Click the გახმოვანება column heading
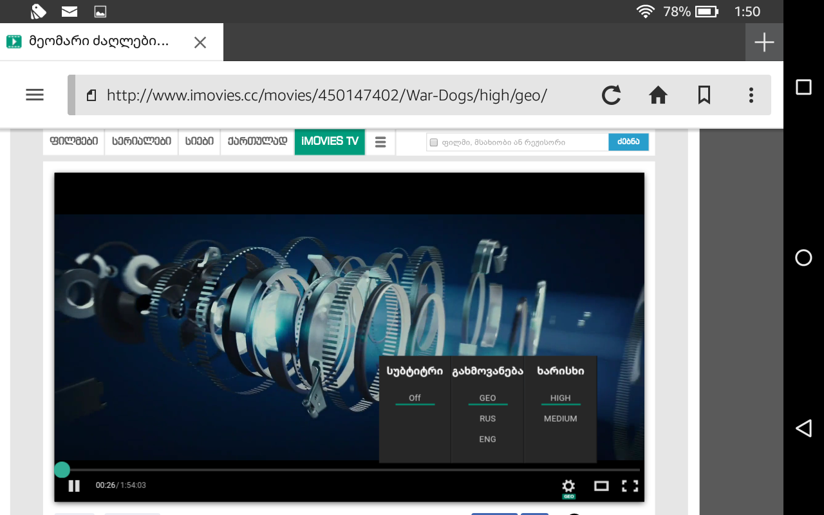 click(488, 371)
